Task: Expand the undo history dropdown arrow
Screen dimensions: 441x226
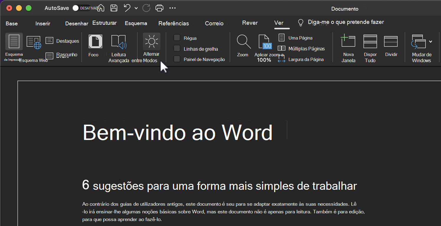Action: click(x=136, y=8)
